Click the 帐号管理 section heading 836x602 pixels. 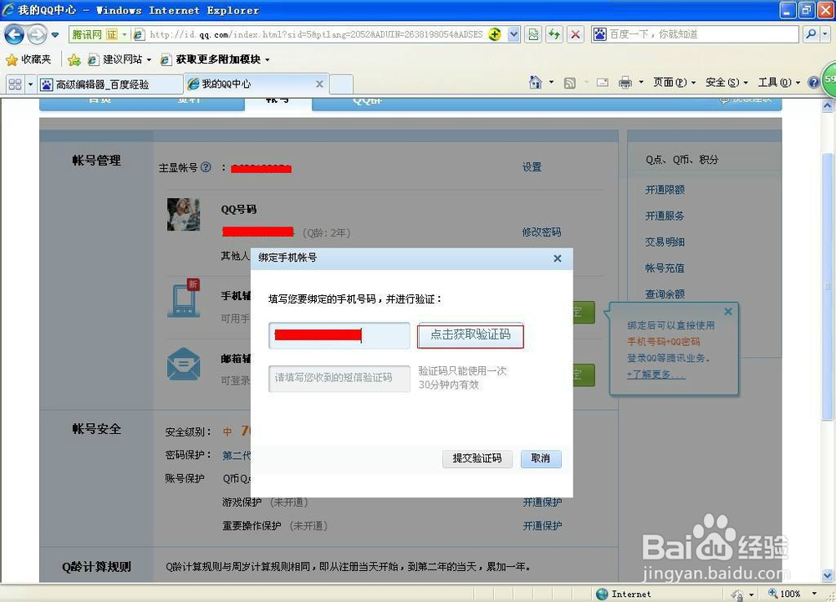(96, 161)
